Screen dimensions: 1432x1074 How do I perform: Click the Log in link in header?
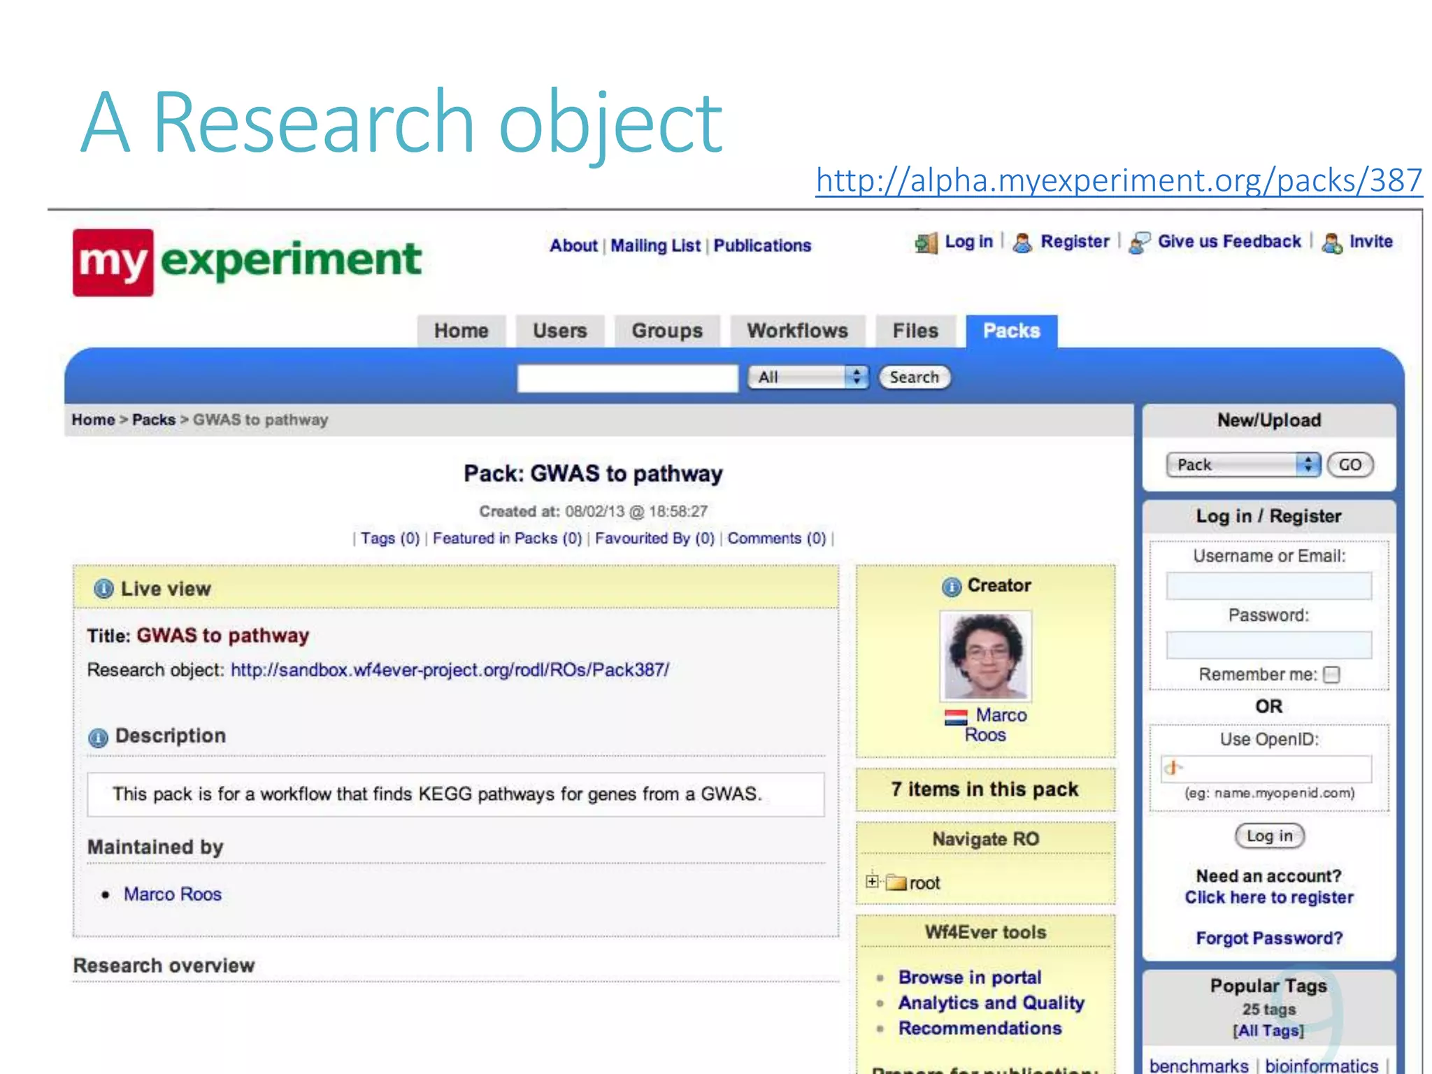(969, 242)
